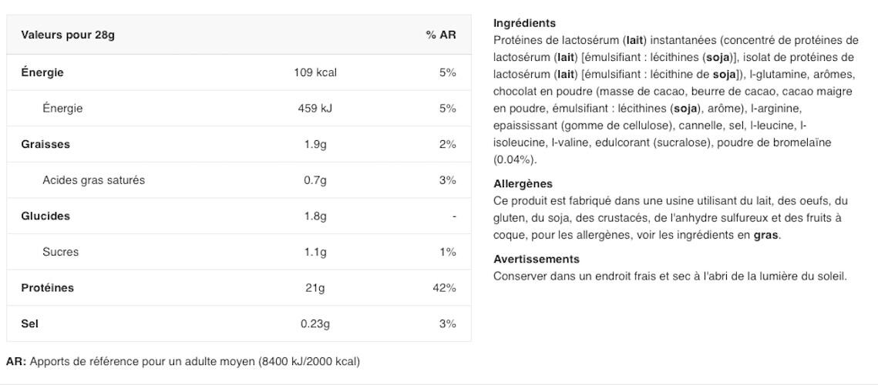Click the "0.23g" salt value

coord(315,324)
